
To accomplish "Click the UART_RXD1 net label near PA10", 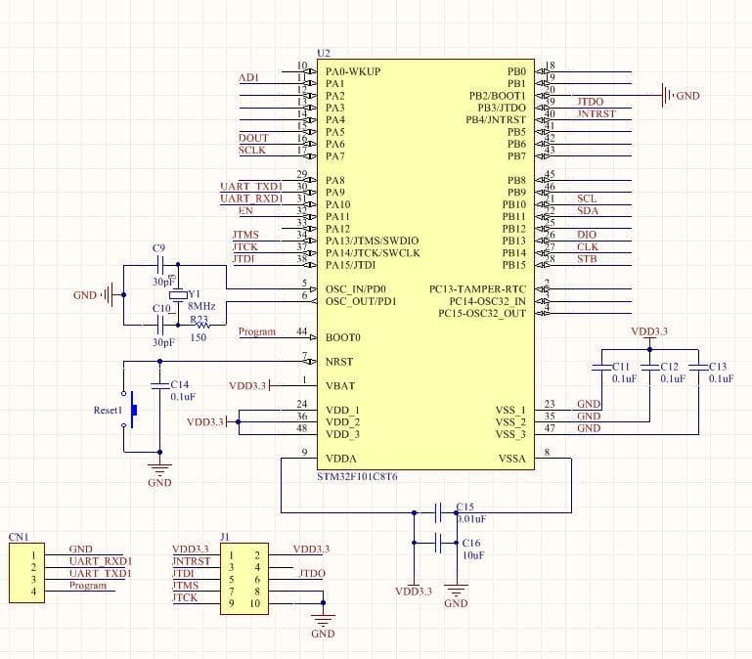I will [250, 198].
